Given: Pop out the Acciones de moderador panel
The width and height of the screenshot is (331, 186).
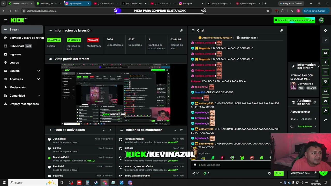Looking at the screenshot, I should point(181,130).
